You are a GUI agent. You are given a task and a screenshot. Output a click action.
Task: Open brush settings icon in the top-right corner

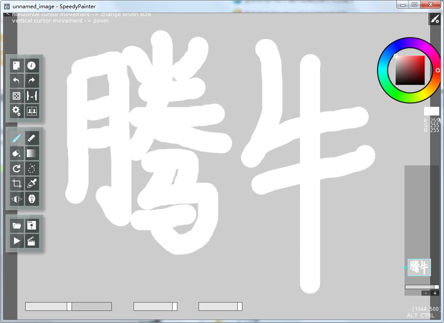(434, 19)
